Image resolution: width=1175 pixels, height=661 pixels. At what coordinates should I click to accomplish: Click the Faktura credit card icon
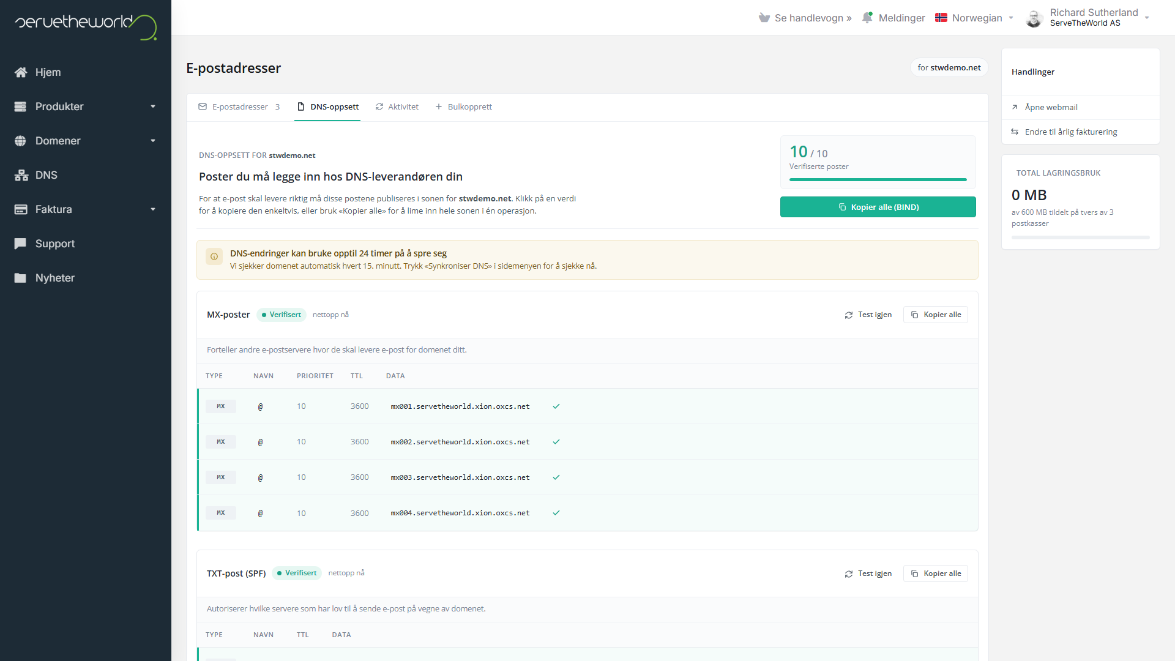coord(21,209)
